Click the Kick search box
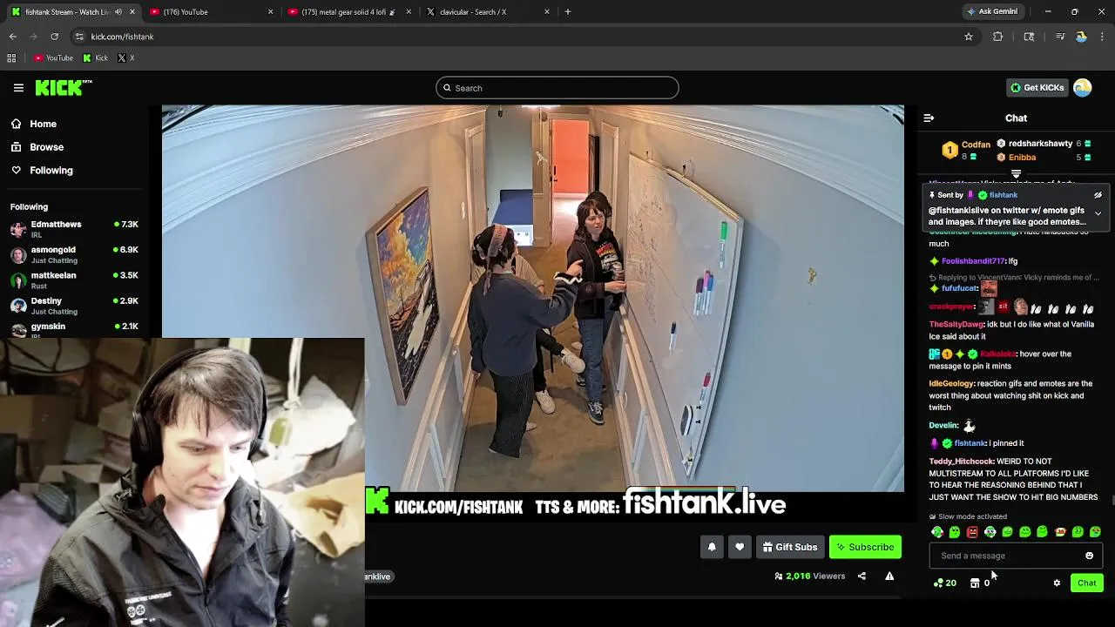 [x=557, y=88]
